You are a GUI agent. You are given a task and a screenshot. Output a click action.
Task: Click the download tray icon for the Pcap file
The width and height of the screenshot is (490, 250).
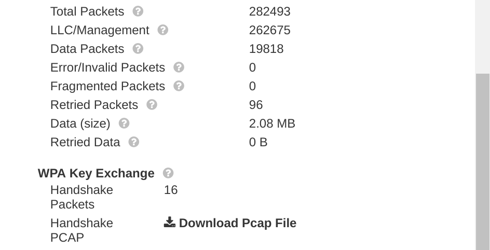point(169,222)
